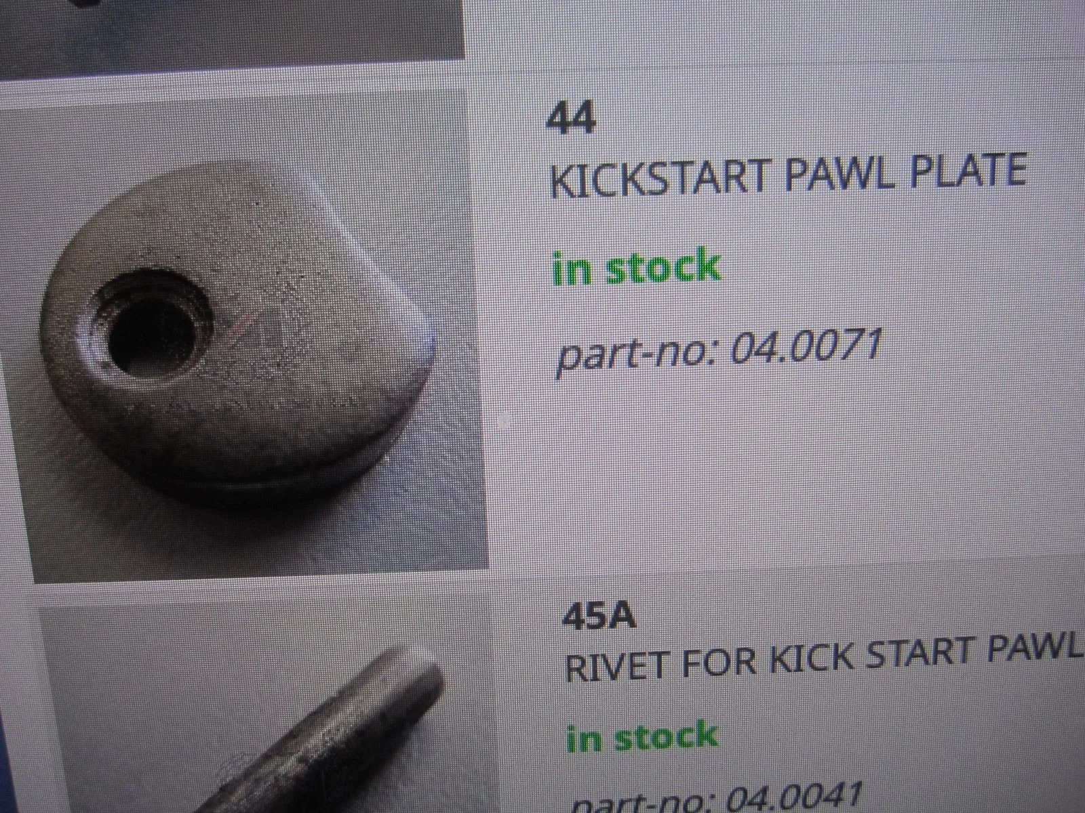Select item number 45A heading
The height and width of the screenshot is (813, 1085).
pos(599,618)
